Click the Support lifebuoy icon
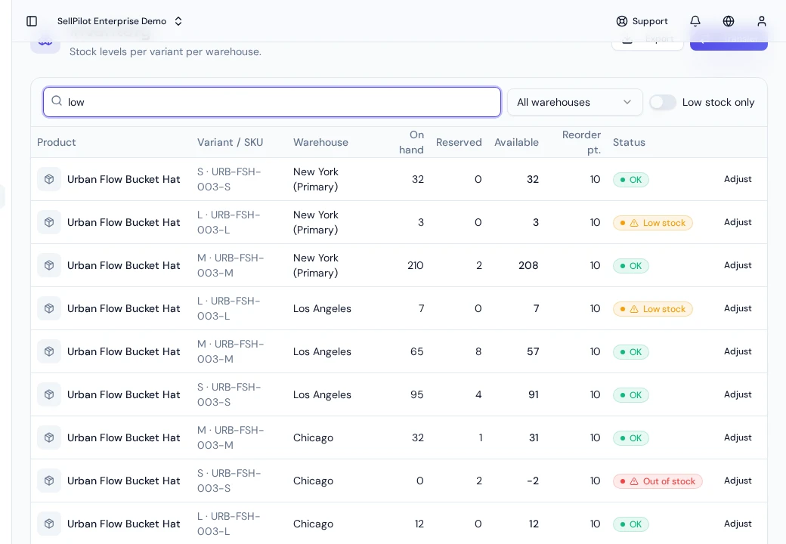The image size is (786, 544). (x=621, y=21)
